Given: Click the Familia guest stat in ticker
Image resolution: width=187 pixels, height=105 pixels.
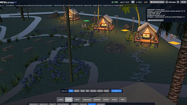Looking at the screenshot, I should click(78, 6).
